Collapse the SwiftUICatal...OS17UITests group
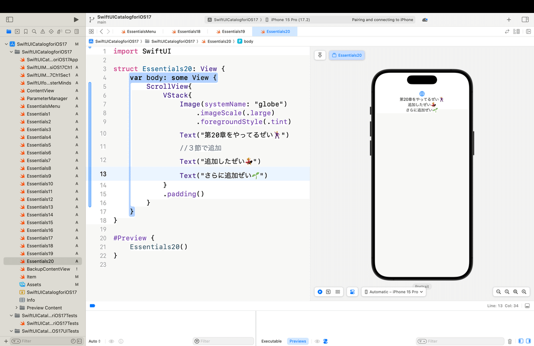 click(x=11, y=331)
